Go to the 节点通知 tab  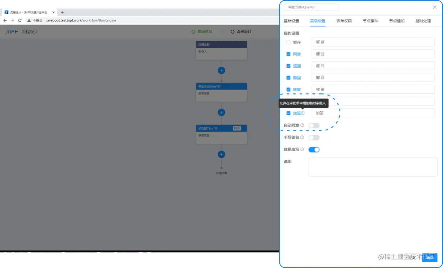click(397, 21)
